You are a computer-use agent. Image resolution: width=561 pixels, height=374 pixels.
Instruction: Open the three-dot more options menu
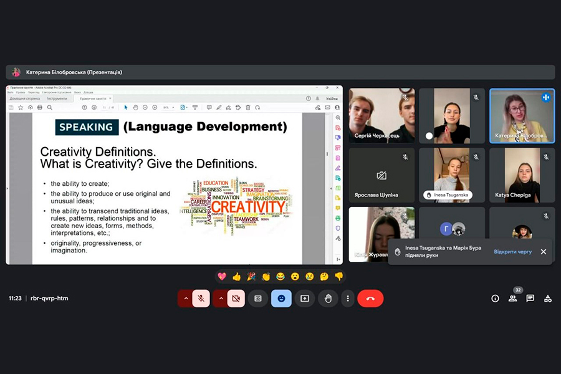pyautogui.click(x=348, y=299)
